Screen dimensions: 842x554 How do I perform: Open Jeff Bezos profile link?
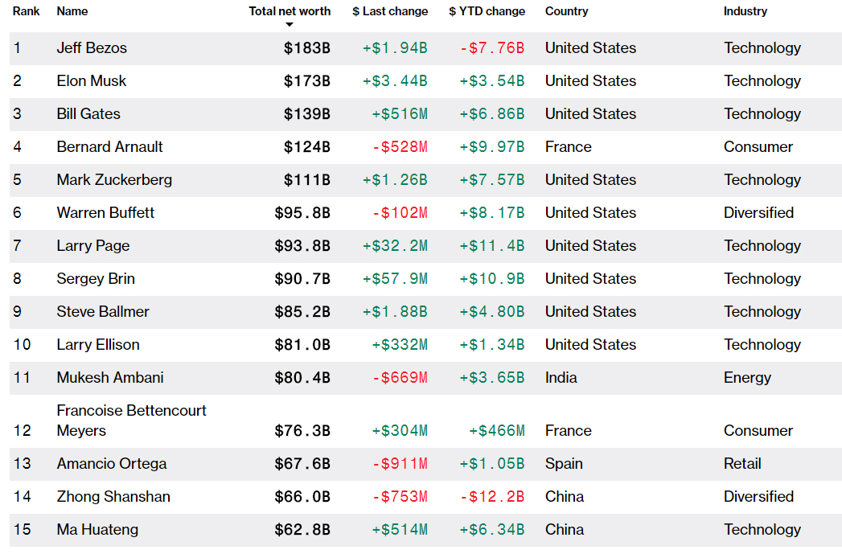92,48
